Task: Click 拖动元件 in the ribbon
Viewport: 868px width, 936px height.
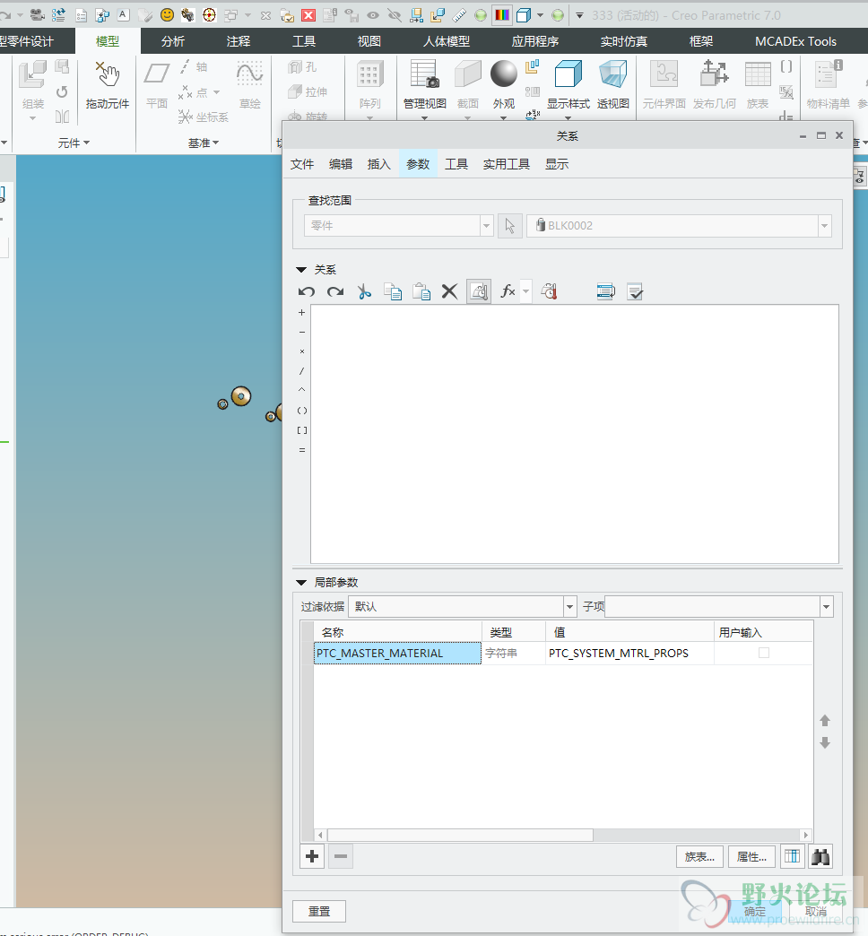Action: coord(108,85)
